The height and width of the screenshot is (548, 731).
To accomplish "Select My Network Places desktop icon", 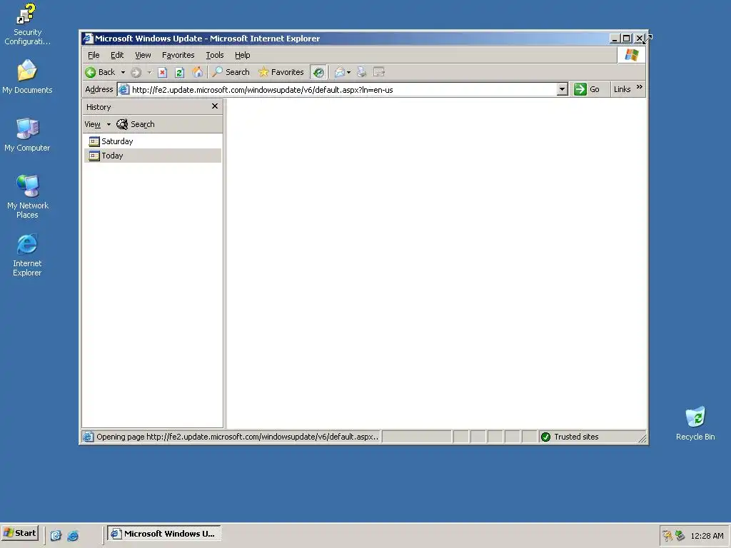I will tap(27, 197).
